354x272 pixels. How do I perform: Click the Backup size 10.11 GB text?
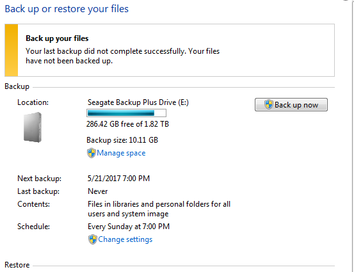point(122,140)
